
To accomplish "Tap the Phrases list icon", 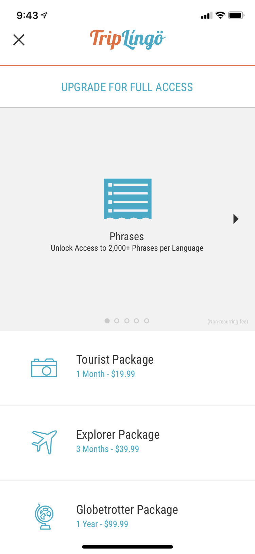I will (128, 199).
